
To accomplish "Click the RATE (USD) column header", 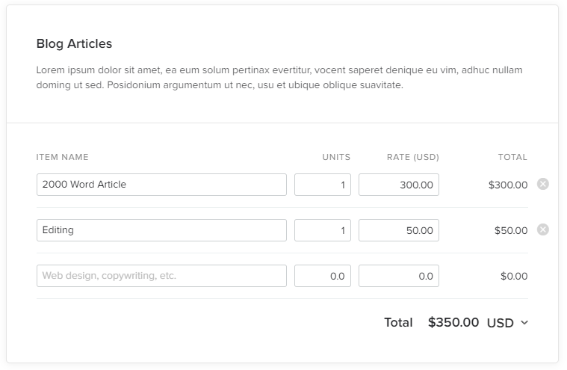I will pyautogui.click(x=413, y=157).
